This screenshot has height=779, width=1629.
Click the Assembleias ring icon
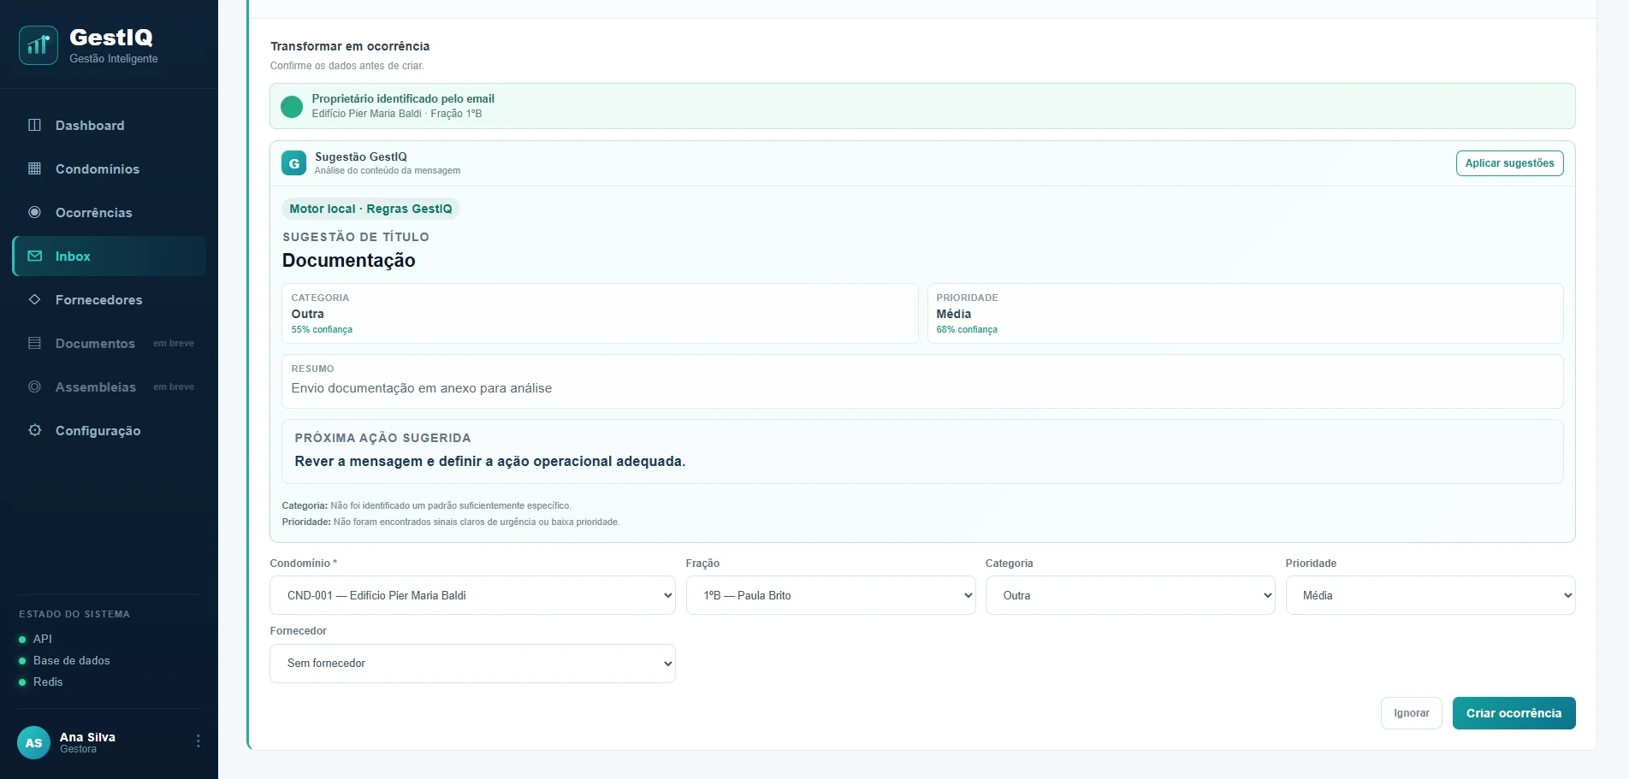[34, 387]
